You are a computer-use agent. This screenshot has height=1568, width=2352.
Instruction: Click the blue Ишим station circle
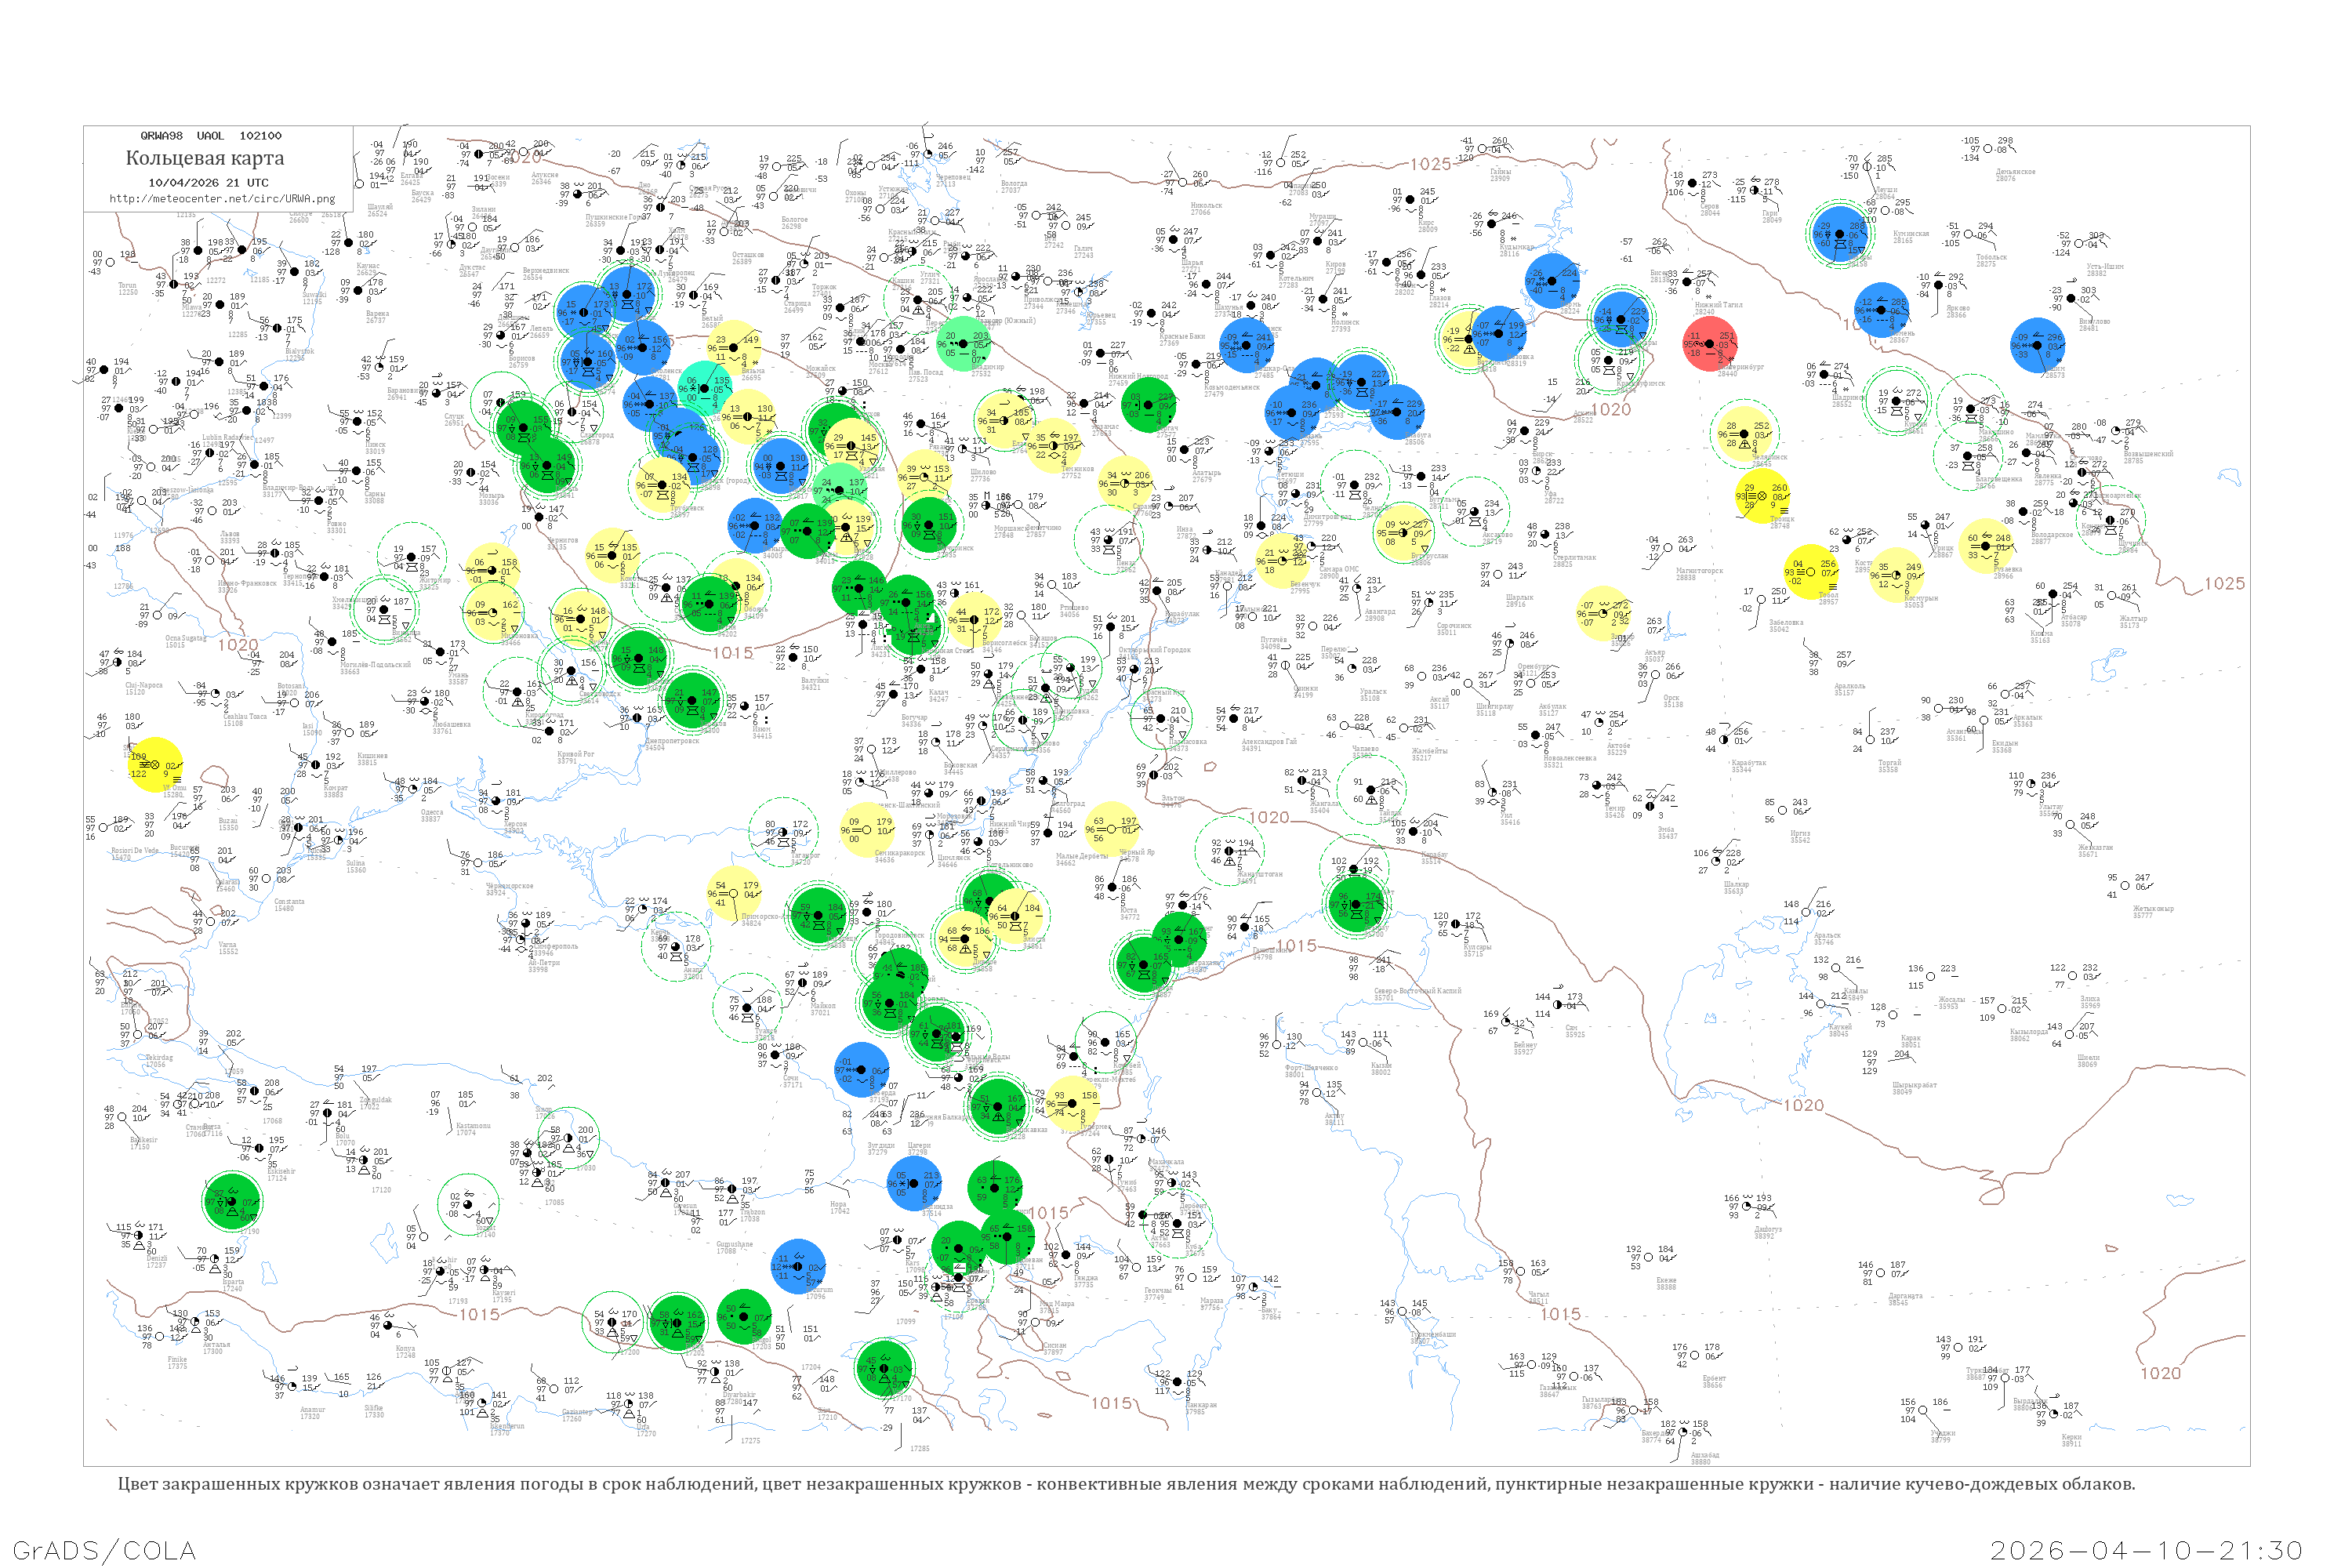coord(2037,344)
